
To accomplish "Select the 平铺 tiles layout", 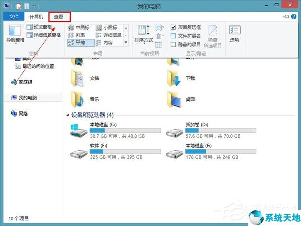I will (81, 43).
